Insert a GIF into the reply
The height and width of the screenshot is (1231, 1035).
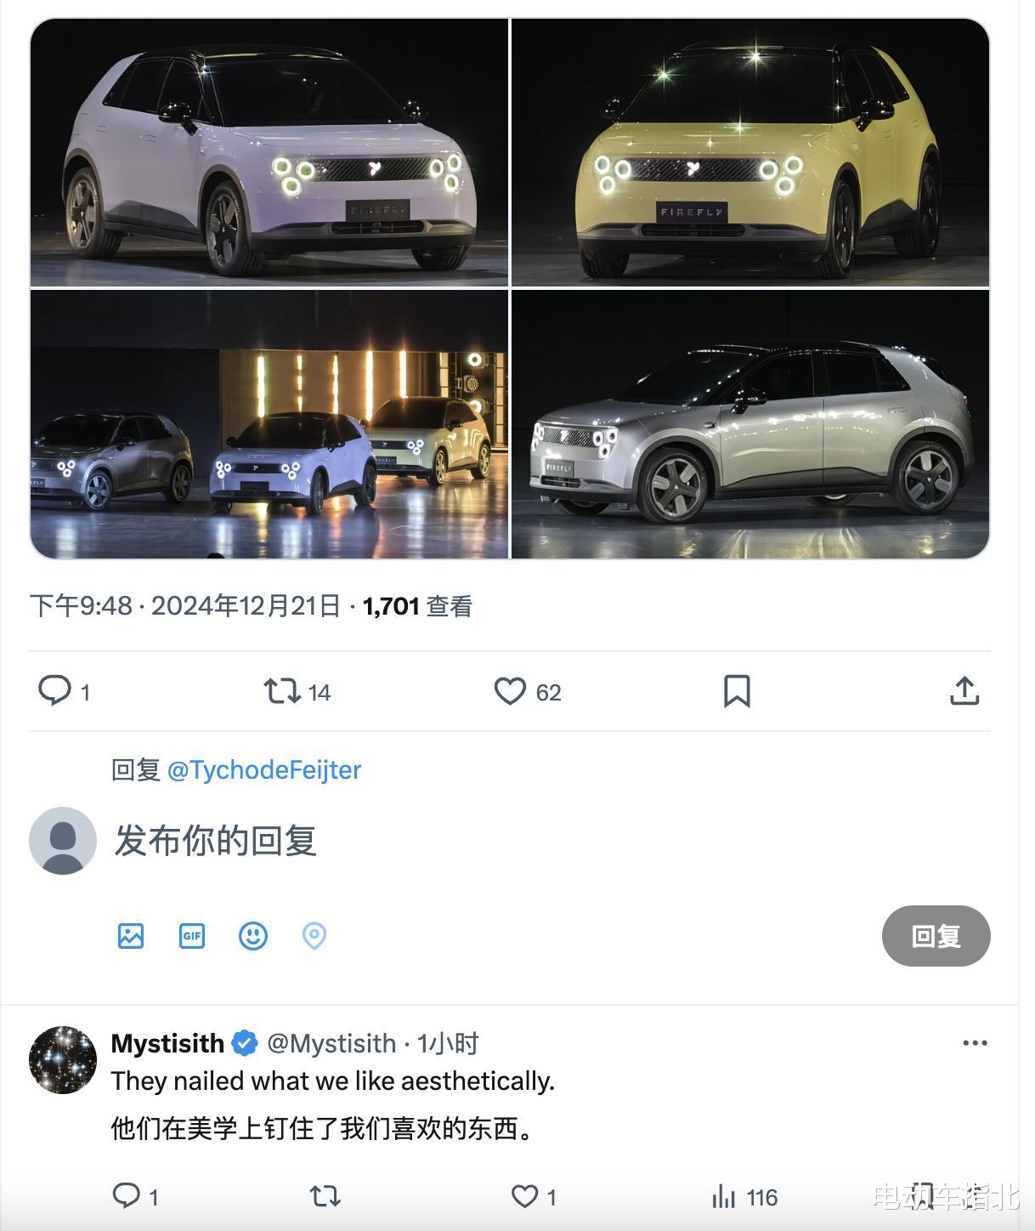pyautogui.click(x=192, y=936)
